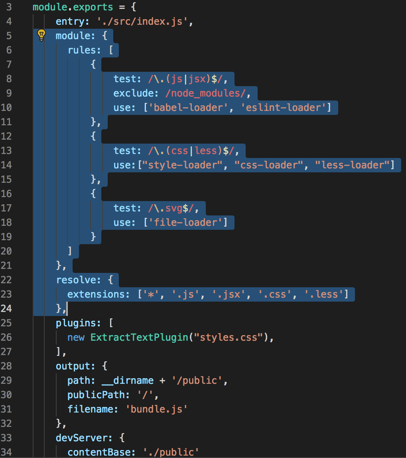This screenshot has height=458, width=406.
Task: Click the 'babel-loader' string
Action: [x=188, y=107]
